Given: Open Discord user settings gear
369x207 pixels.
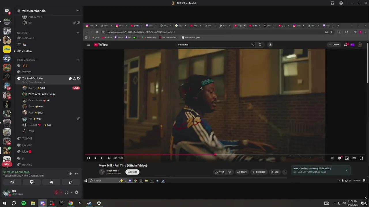Looking at the screenshot, I should [77, 192].
